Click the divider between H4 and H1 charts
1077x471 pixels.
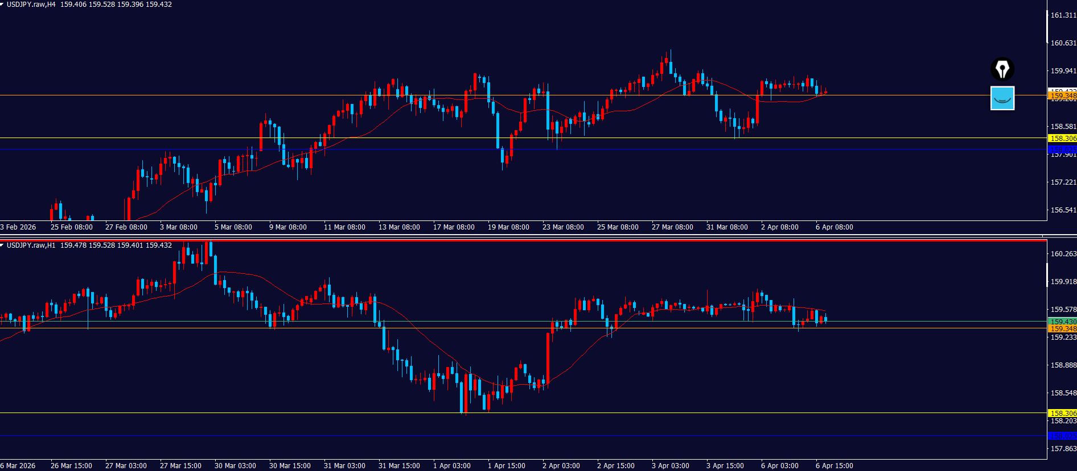click(523, 235)
